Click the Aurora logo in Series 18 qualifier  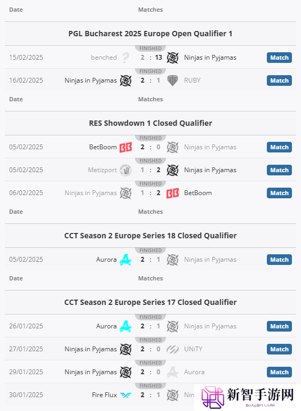[126, 260]
